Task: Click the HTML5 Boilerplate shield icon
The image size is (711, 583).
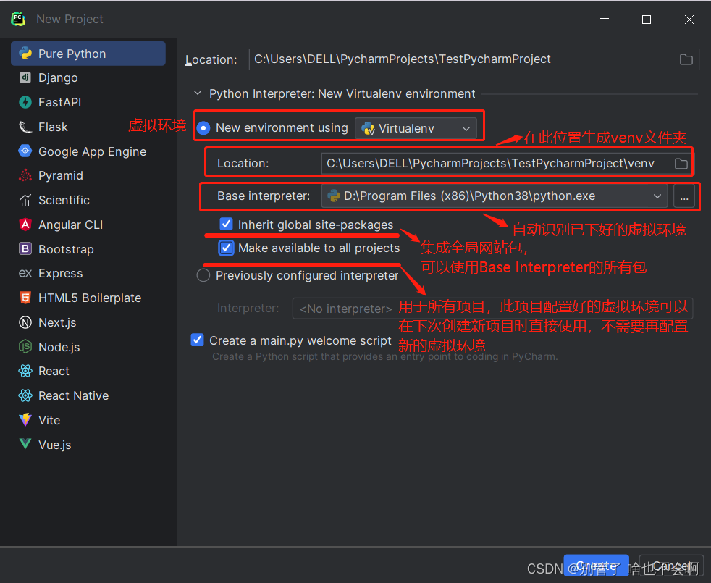Action: click(25, 298)
